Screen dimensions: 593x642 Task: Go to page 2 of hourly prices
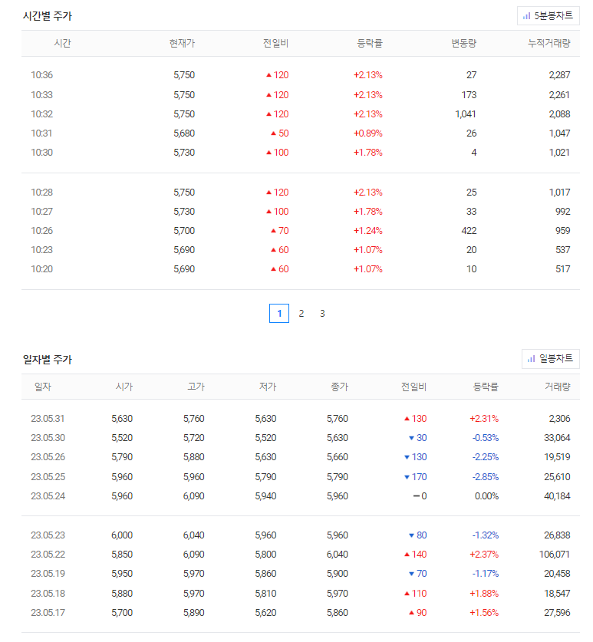301,314
